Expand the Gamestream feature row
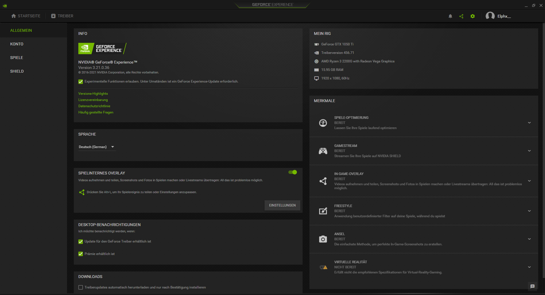The width and height of the screenshot is (545, 295). coord(529,151)
